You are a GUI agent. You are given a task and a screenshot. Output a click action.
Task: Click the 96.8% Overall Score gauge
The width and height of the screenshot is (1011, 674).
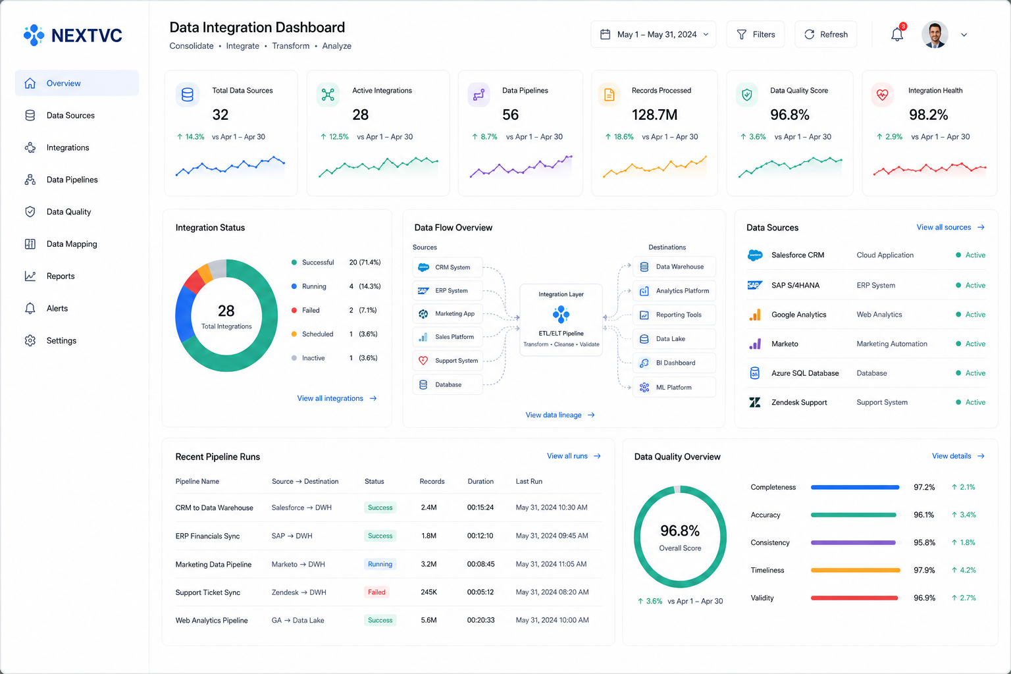coord(680,537)
